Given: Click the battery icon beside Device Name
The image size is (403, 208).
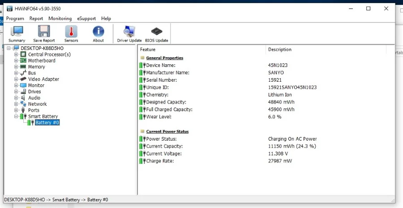Looking at the screenshot, I should (142, 65).
